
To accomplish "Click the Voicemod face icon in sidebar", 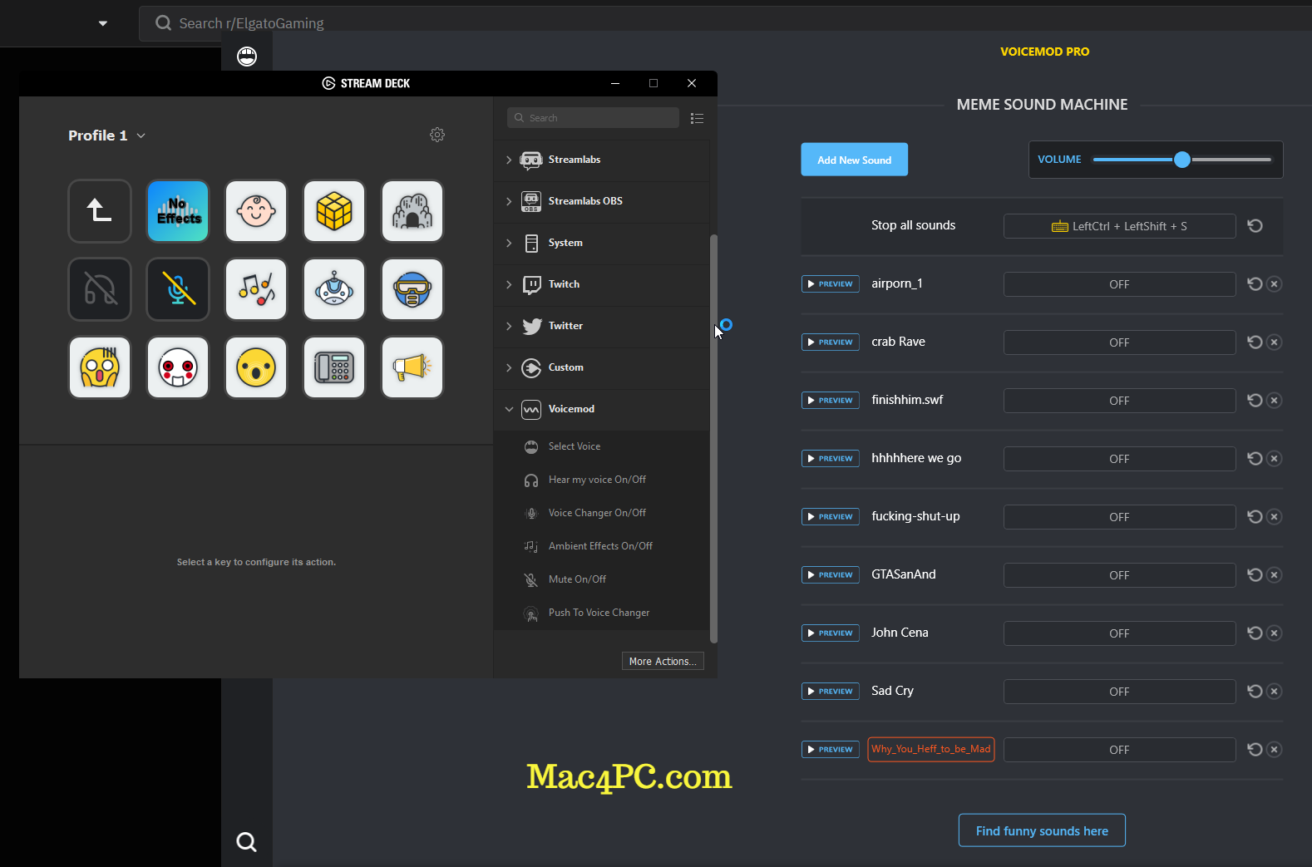I will click(x=247, y=57).
